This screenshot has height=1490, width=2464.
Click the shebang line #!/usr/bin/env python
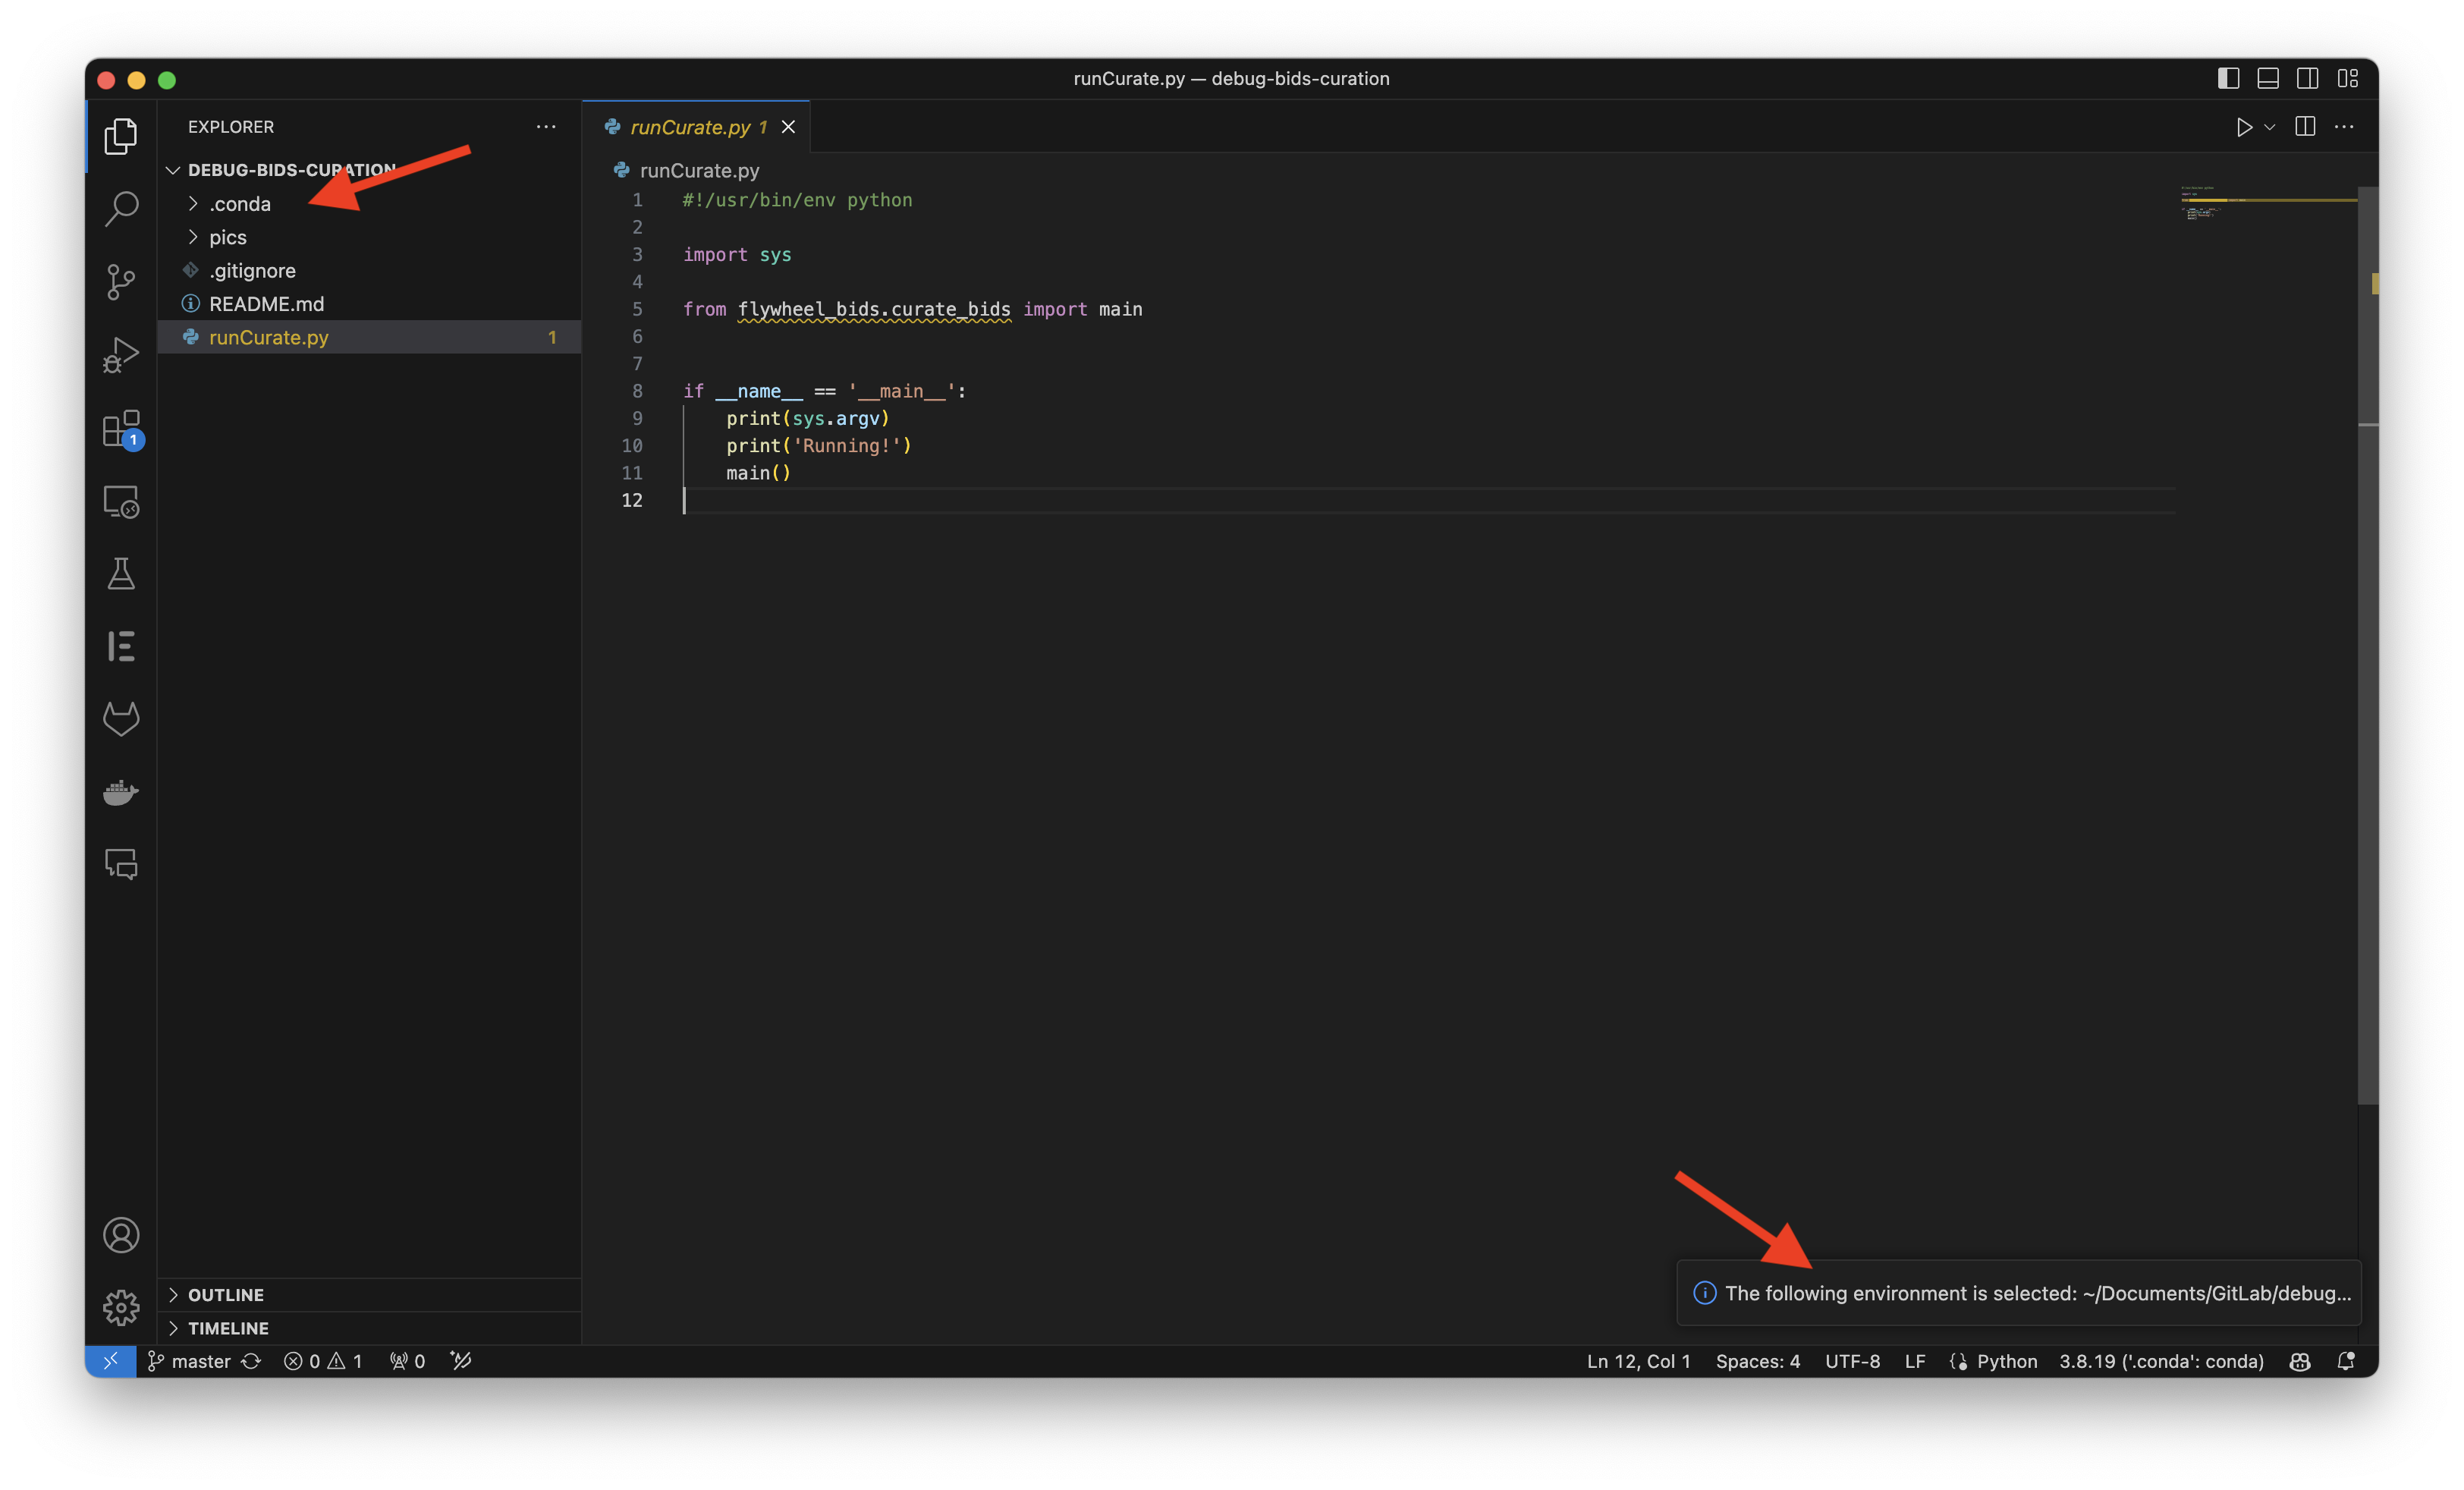click(x=797, y=200)
